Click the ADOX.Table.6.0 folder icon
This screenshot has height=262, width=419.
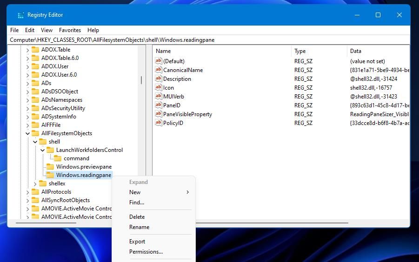35,58
